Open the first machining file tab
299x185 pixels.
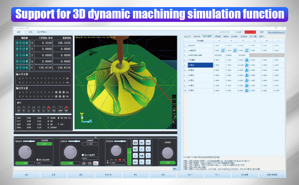coord(187,36)
